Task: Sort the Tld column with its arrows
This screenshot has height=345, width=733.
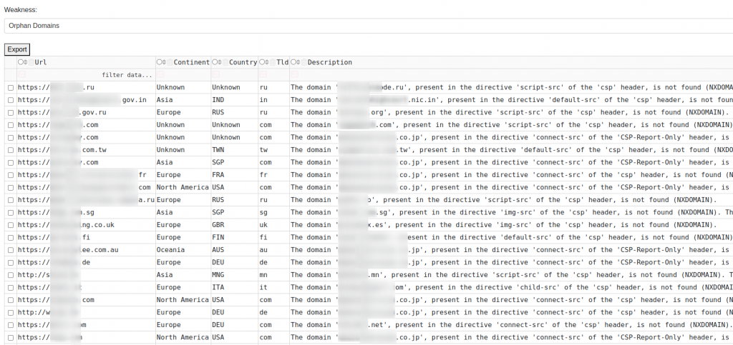Action: point(267,62)
